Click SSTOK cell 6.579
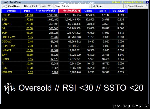This screenshot has width=150, height=109. pyautogui.click(x=121, y=72)
